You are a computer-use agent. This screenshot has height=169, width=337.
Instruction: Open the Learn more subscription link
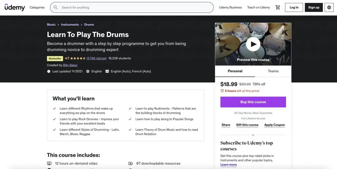pyautogui.click(x=228, y=165)
